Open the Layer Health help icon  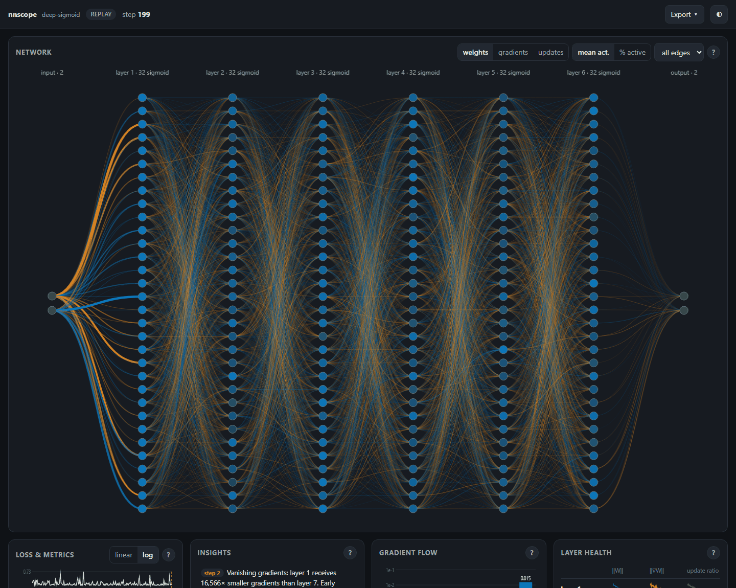(x=714, y=553)
